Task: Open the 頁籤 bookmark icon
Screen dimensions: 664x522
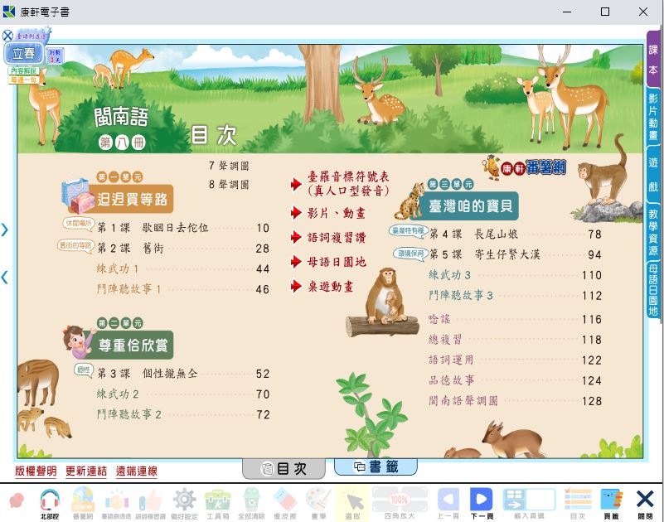Action: click(x=611, y=504)
